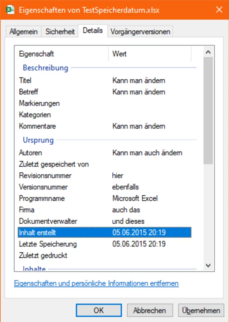This screenshot has width=229, height=322.
Task: Click the Excel file icon in title bar
Action: pyautogui.click(x=10, y=10)
